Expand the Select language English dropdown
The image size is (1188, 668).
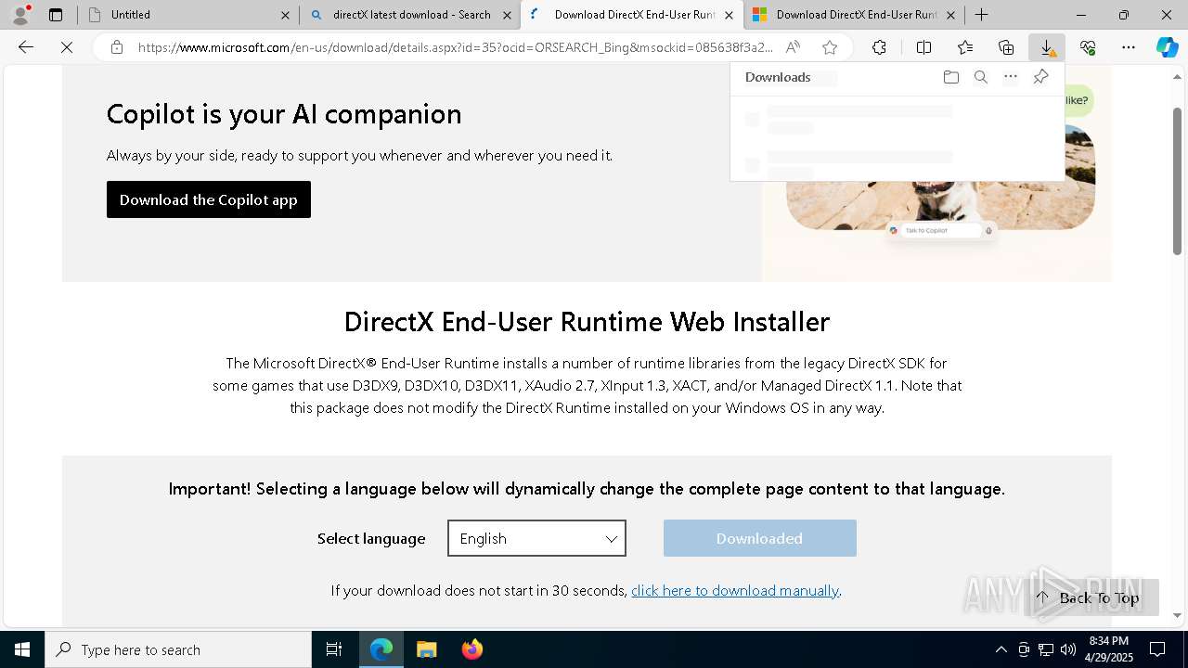pos(536,538)
